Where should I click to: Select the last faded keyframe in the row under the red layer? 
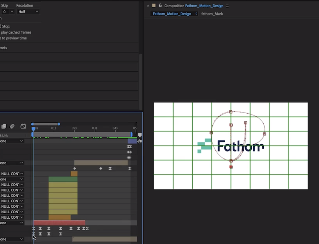(x=87, y=229)
